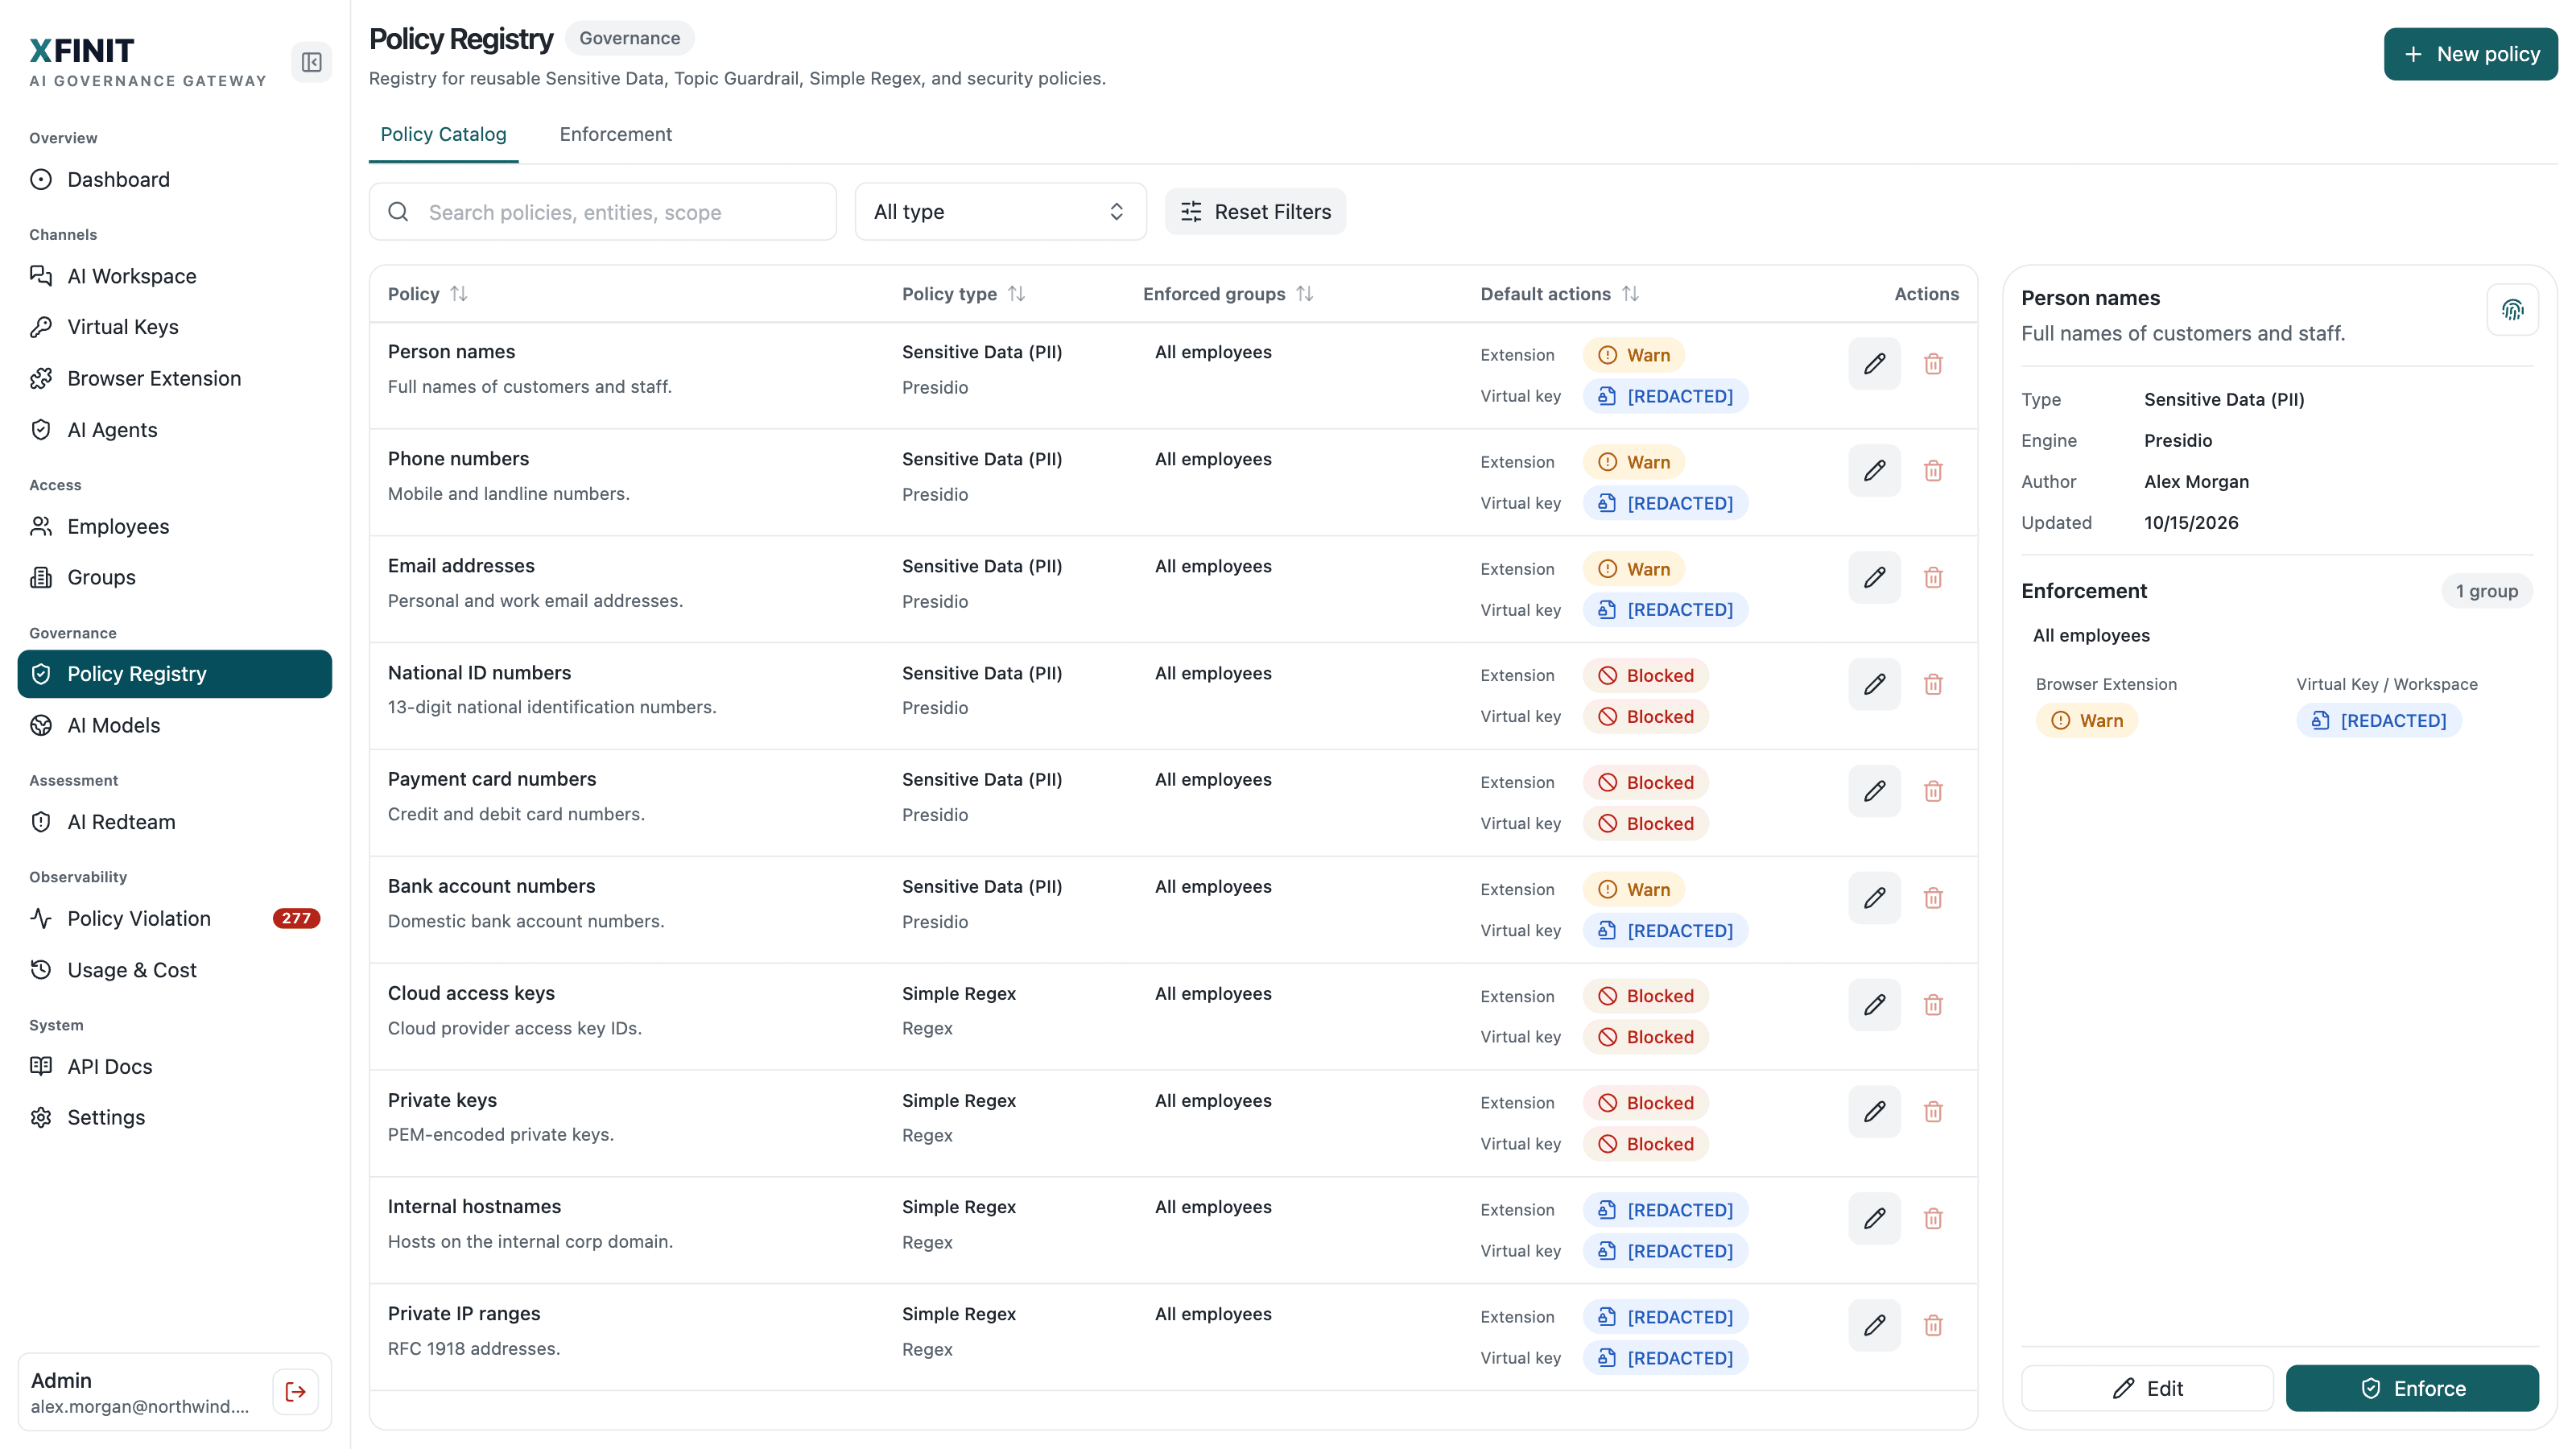The image size is (2576, 1449).
Task: Open the Employees page
Action: (175, 527)
